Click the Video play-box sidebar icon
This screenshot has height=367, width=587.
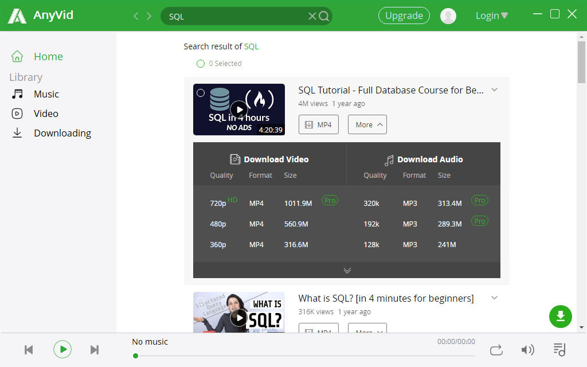click(x=17, y=114)
